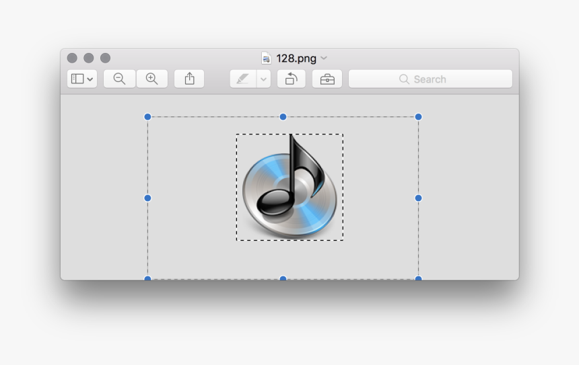
Task: Click the music note CD image
Action: (x=290, y=188)
